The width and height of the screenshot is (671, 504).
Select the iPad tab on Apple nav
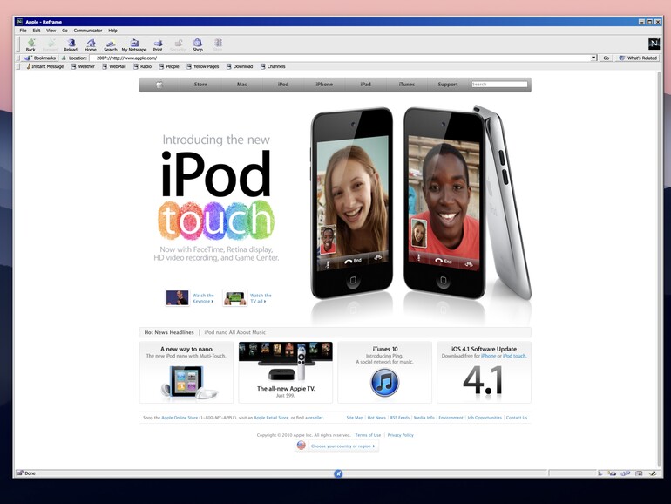pyautogui.click(x=365, y=85)
